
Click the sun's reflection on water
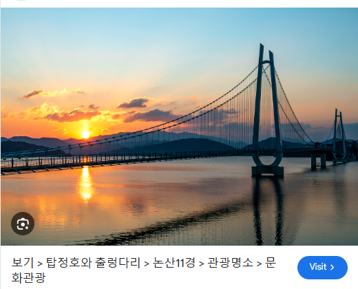click(x=86, y=184)
